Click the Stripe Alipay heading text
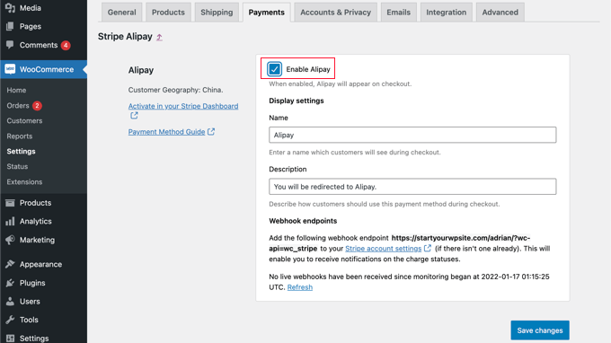611x343 pixels. click(x=125, y=37)
